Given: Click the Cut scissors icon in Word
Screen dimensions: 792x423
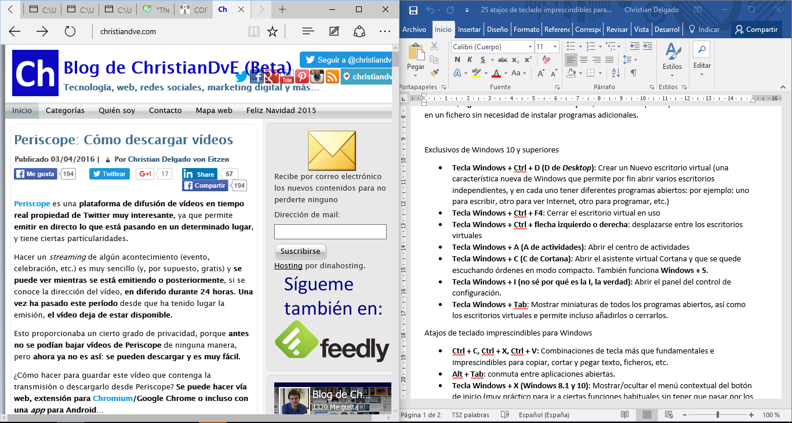Looking at the screenshot, I should [434, 46].
